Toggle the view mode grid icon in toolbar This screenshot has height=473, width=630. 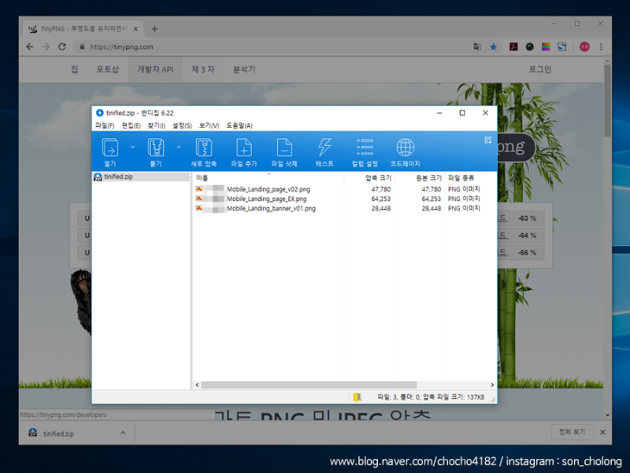[x=487, y=140]
